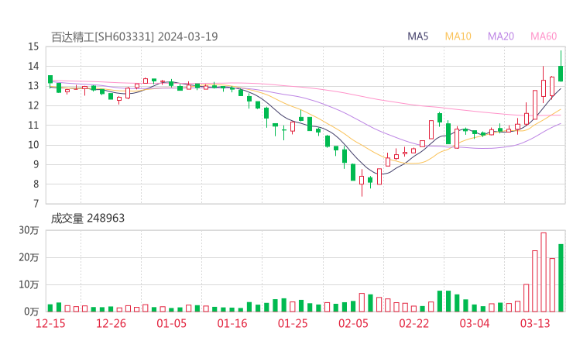Click the 01-05 date axis label

tap(171, 323)
